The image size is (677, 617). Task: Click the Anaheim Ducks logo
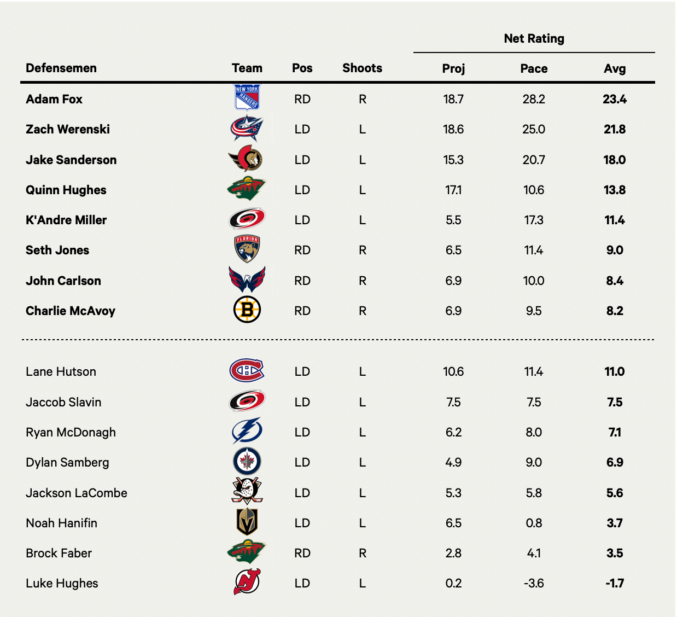click(x=247, y=492)
